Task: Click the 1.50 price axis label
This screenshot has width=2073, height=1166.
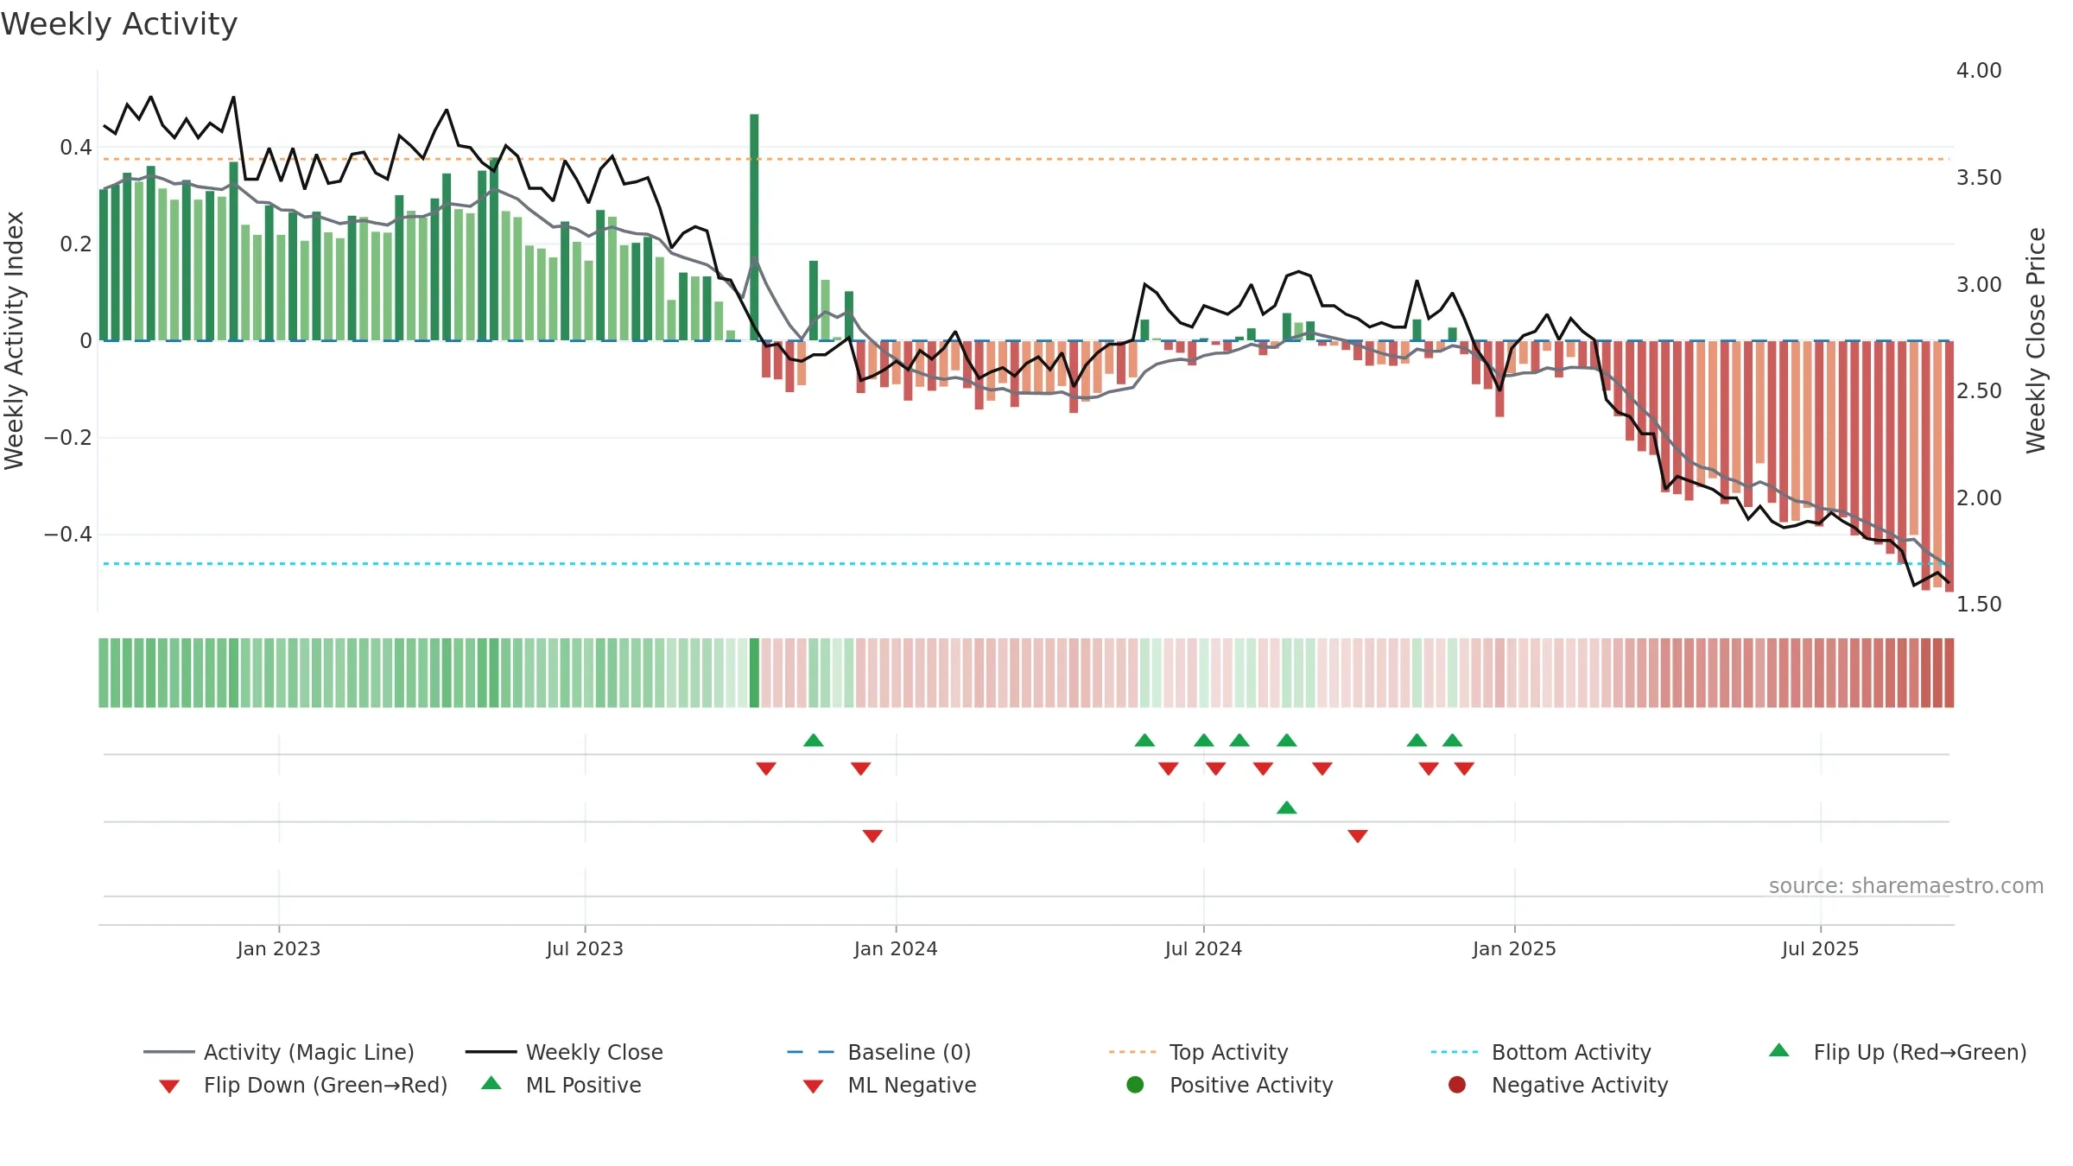Action: click(x=1979, y=605)
